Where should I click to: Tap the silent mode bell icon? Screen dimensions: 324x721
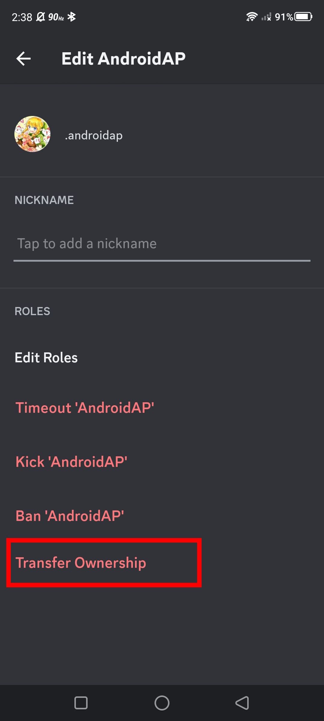[x=40, y=17]
